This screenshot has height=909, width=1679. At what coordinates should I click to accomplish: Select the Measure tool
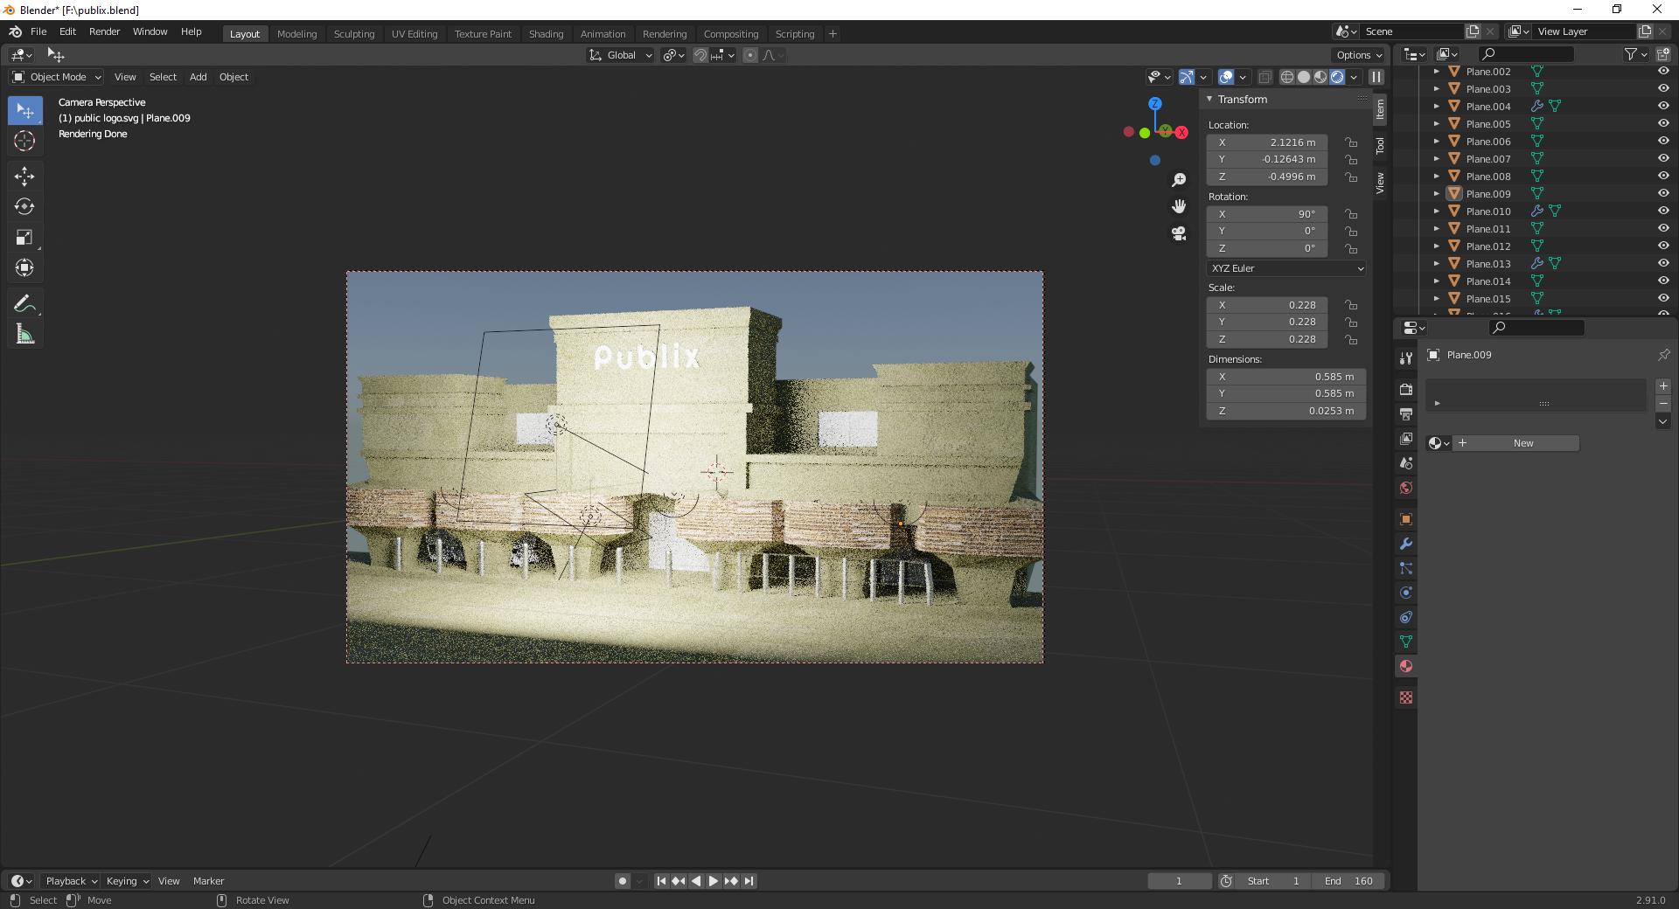coord(24,335)
